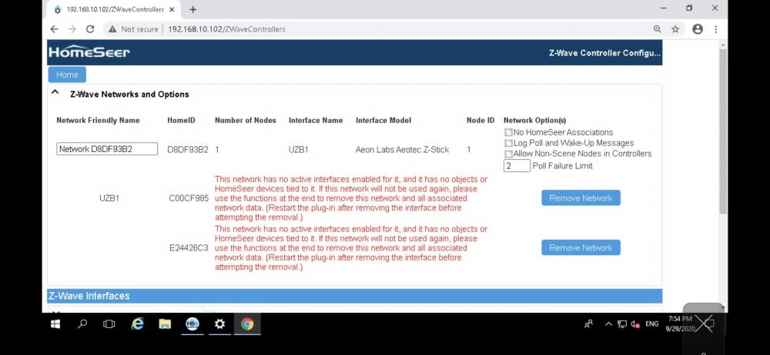The width and height of the screenshot is (770, 355).
Task: Remove the E24426C3 network
Action: coord(581,247)
